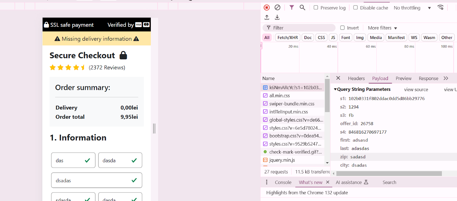Select the Fetch/XHR filter button
This screenshot has height=201, width=457.
tap(288, 38)
